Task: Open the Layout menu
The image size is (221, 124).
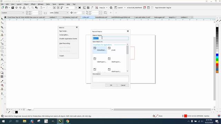Action: (19, 4)
